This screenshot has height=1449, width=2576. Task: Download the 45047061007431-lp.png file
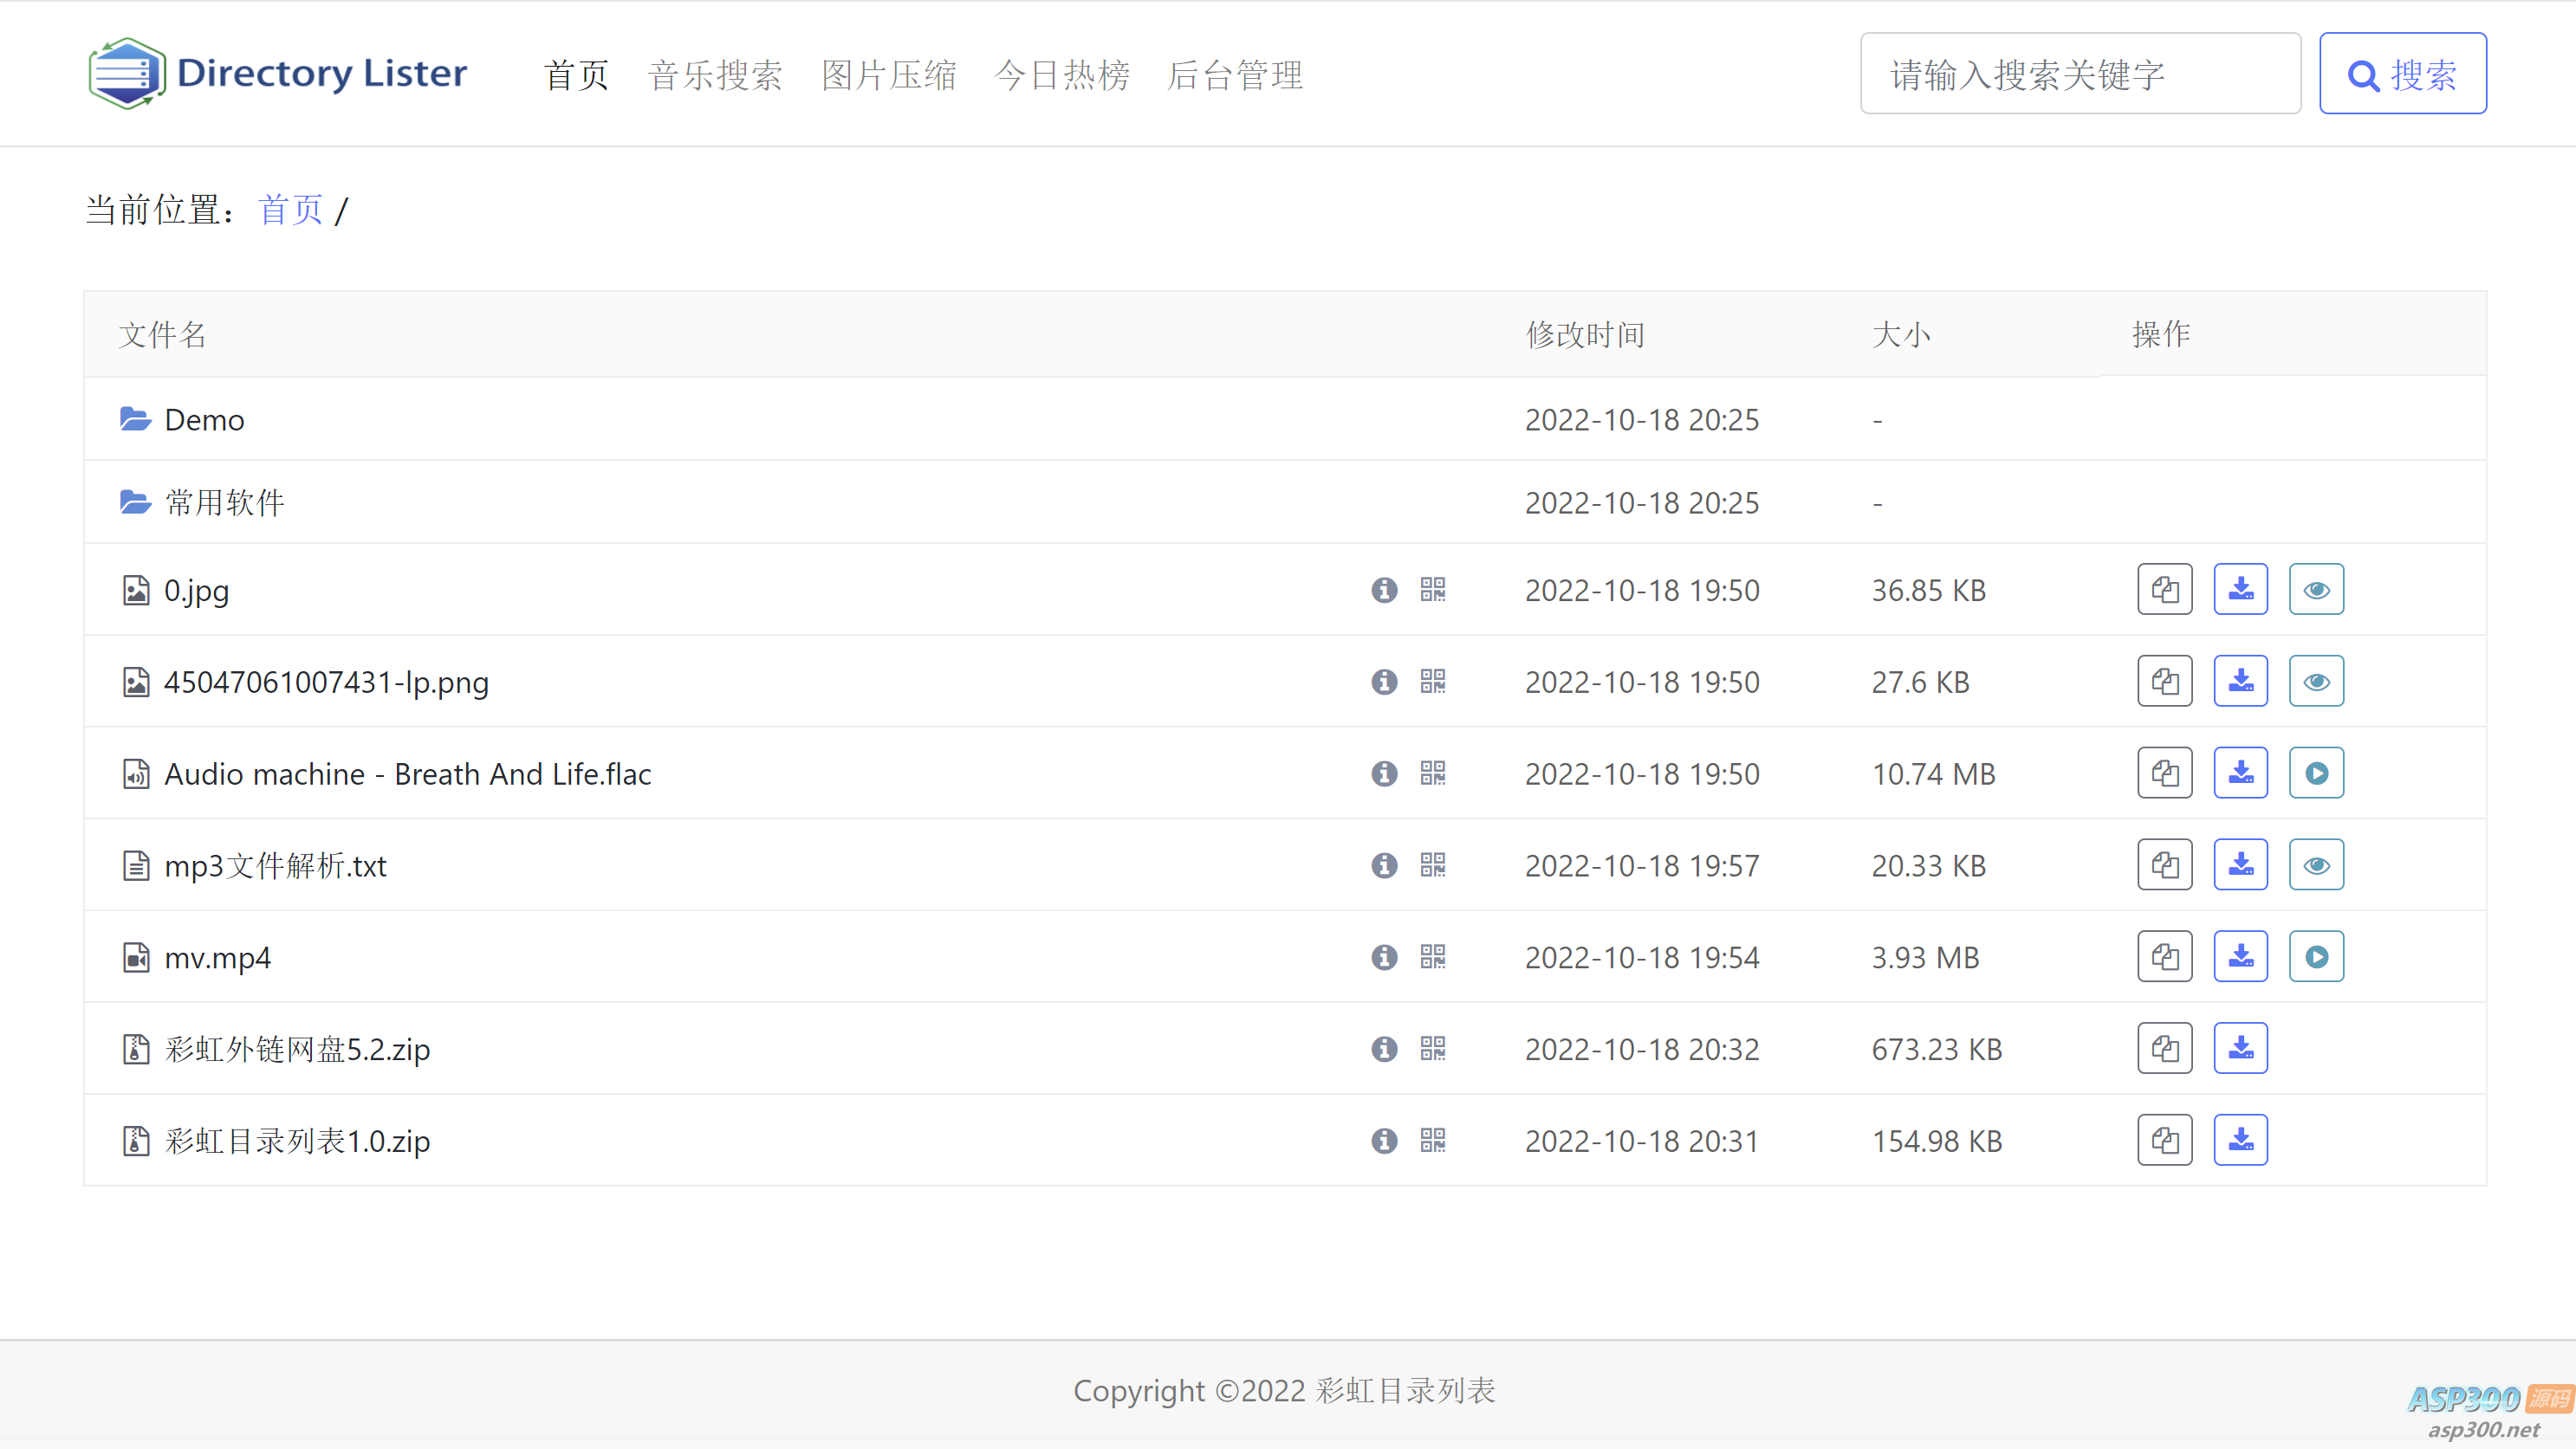[x=2240, y=682]
